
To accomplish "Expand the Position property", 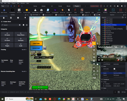I will (104, 84).
